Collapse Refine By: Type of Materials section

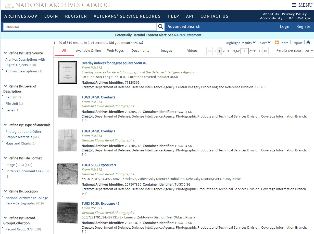(x=5, y=125)
